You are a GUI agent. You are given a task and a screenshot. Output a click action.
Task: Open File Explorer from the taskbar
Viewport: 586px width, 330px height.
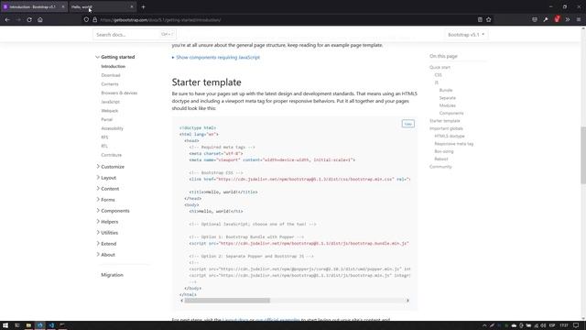tap(28, 325)
